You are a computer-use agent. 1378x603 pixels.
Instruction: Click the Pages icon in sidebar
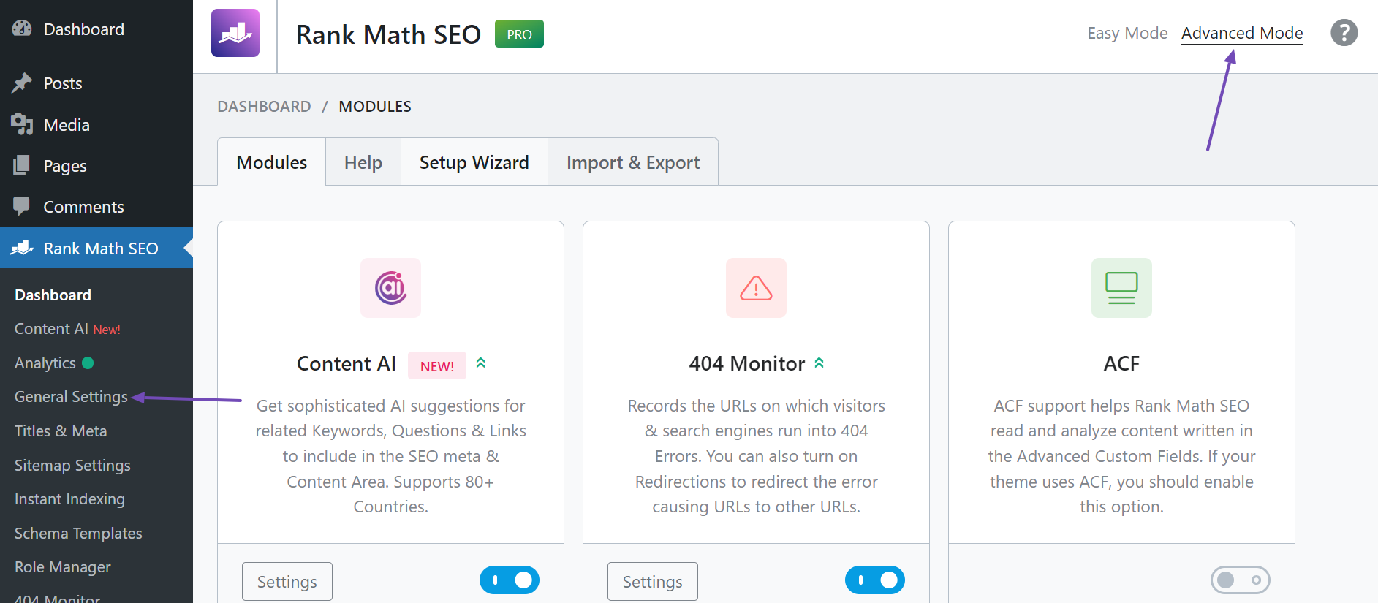[22, 165]
